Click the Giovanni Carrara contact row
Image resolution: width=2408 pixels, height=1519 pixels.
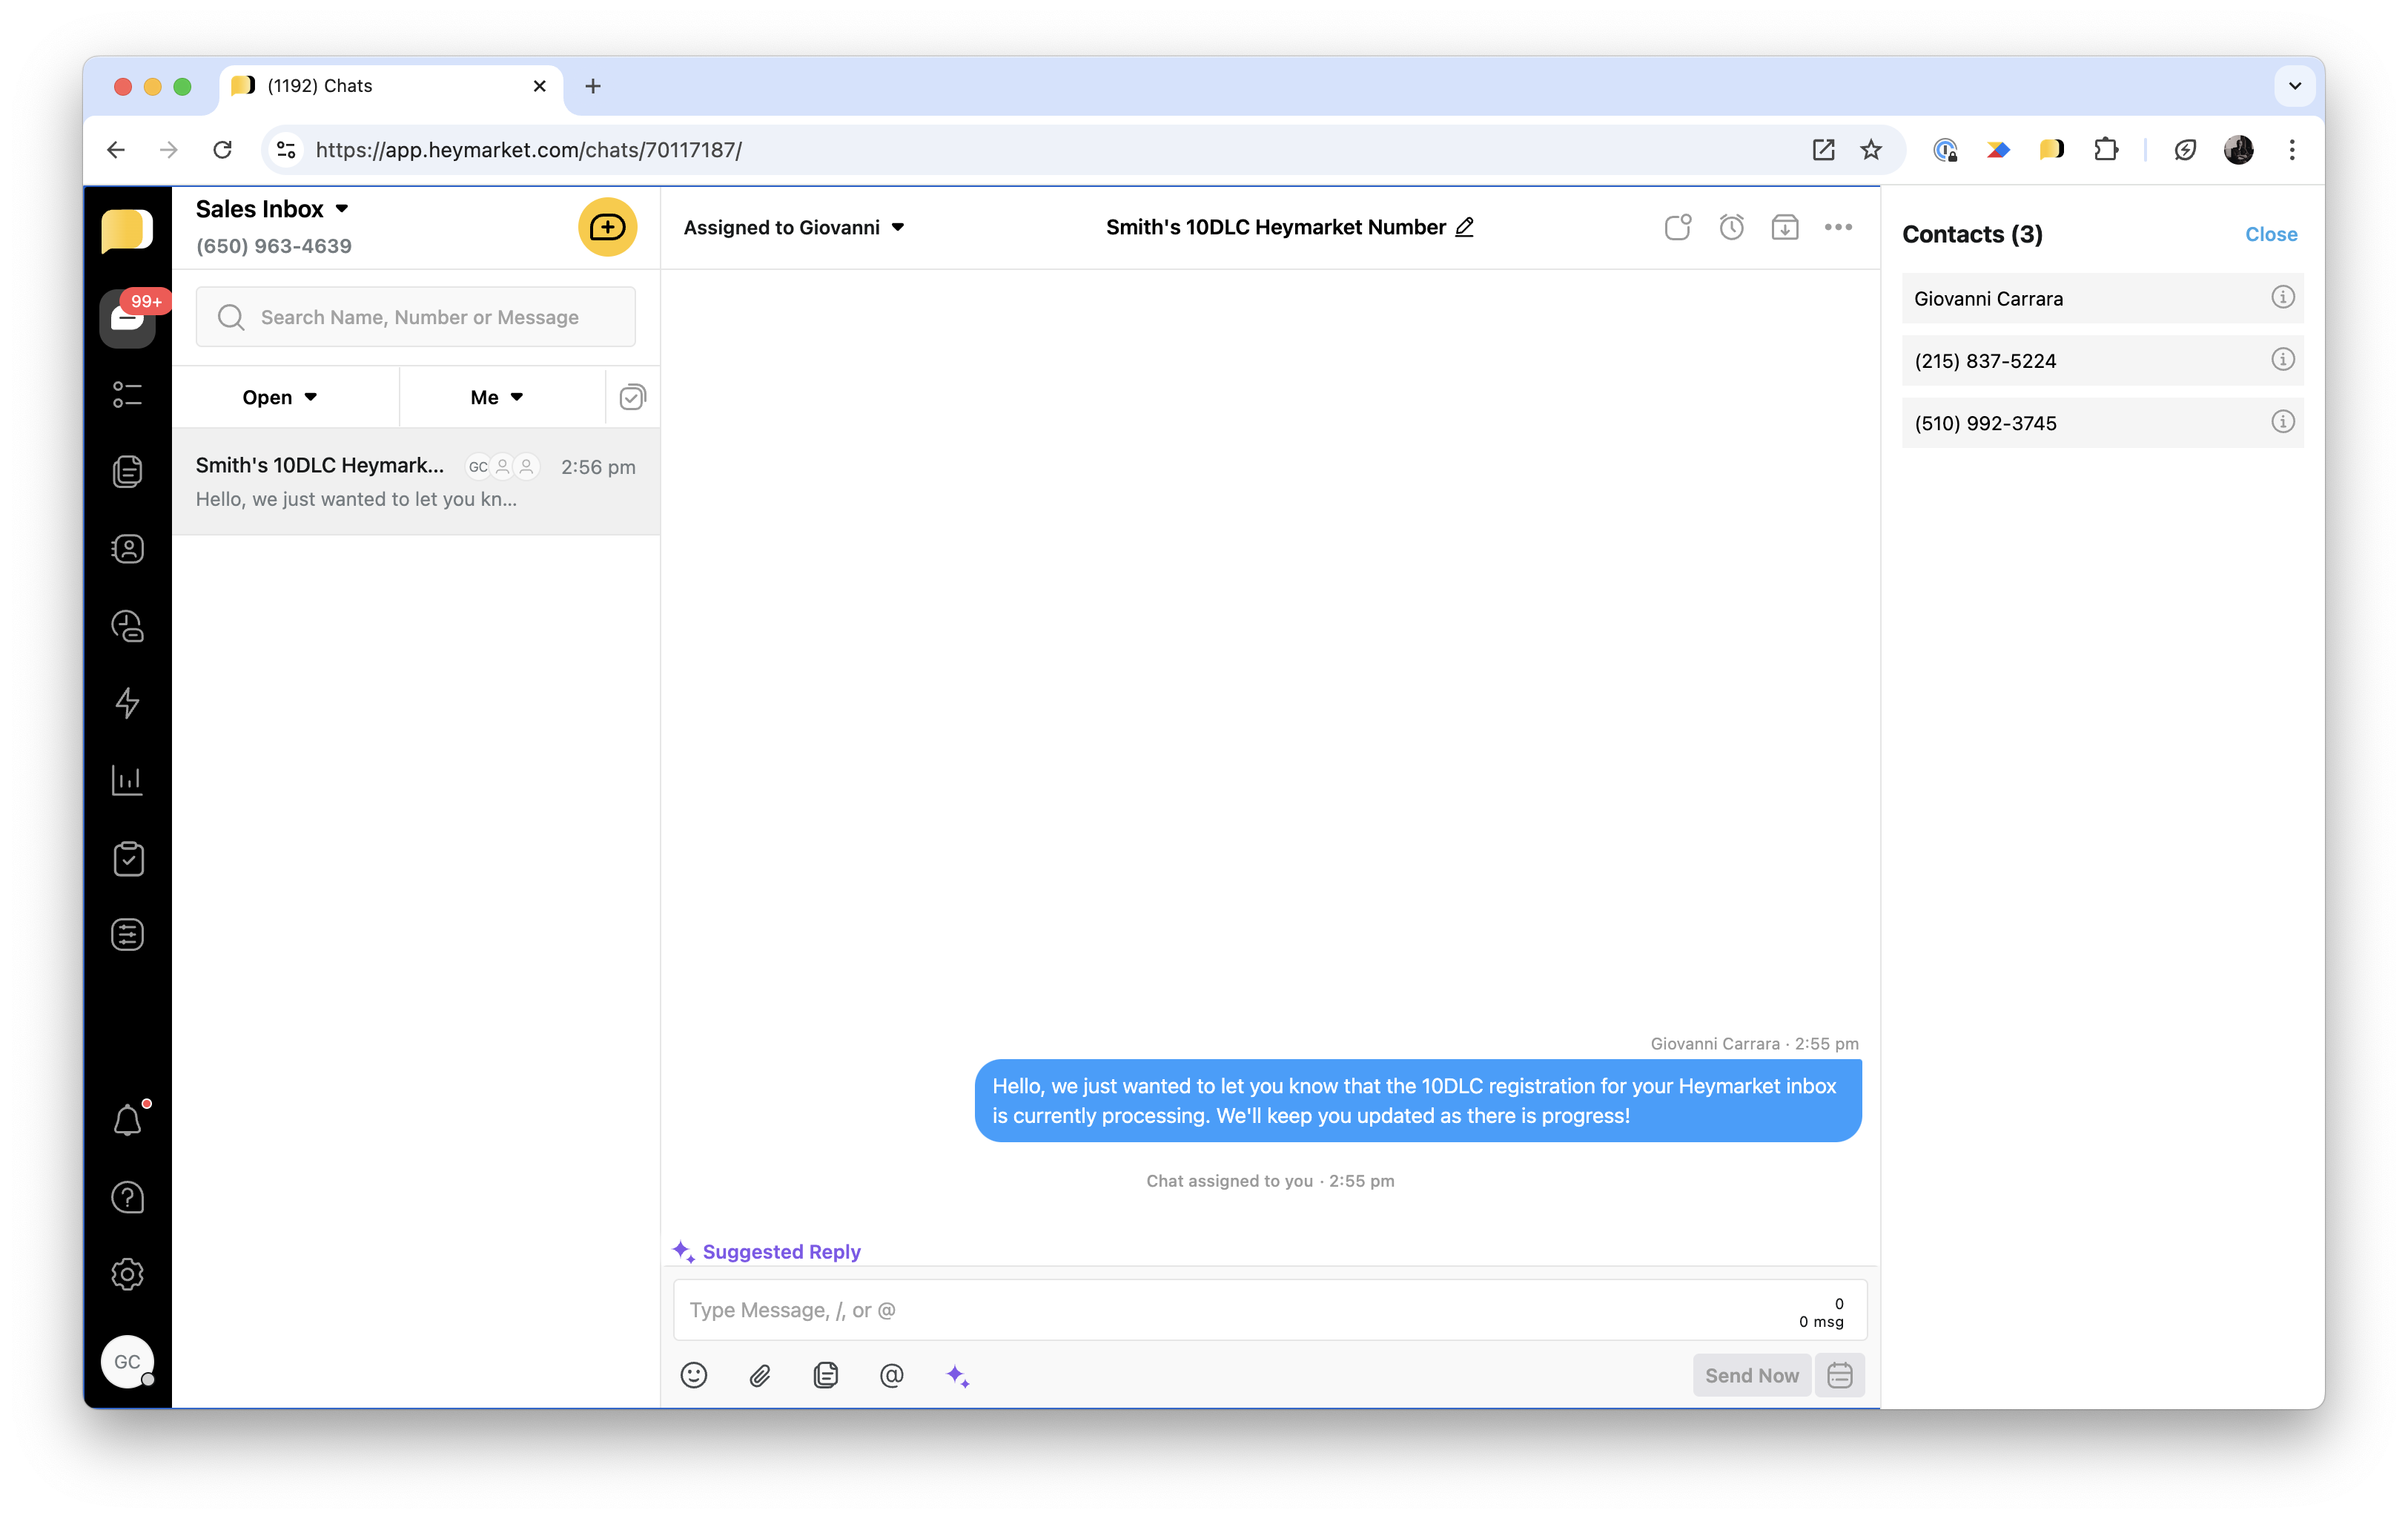coord(2102,298)
